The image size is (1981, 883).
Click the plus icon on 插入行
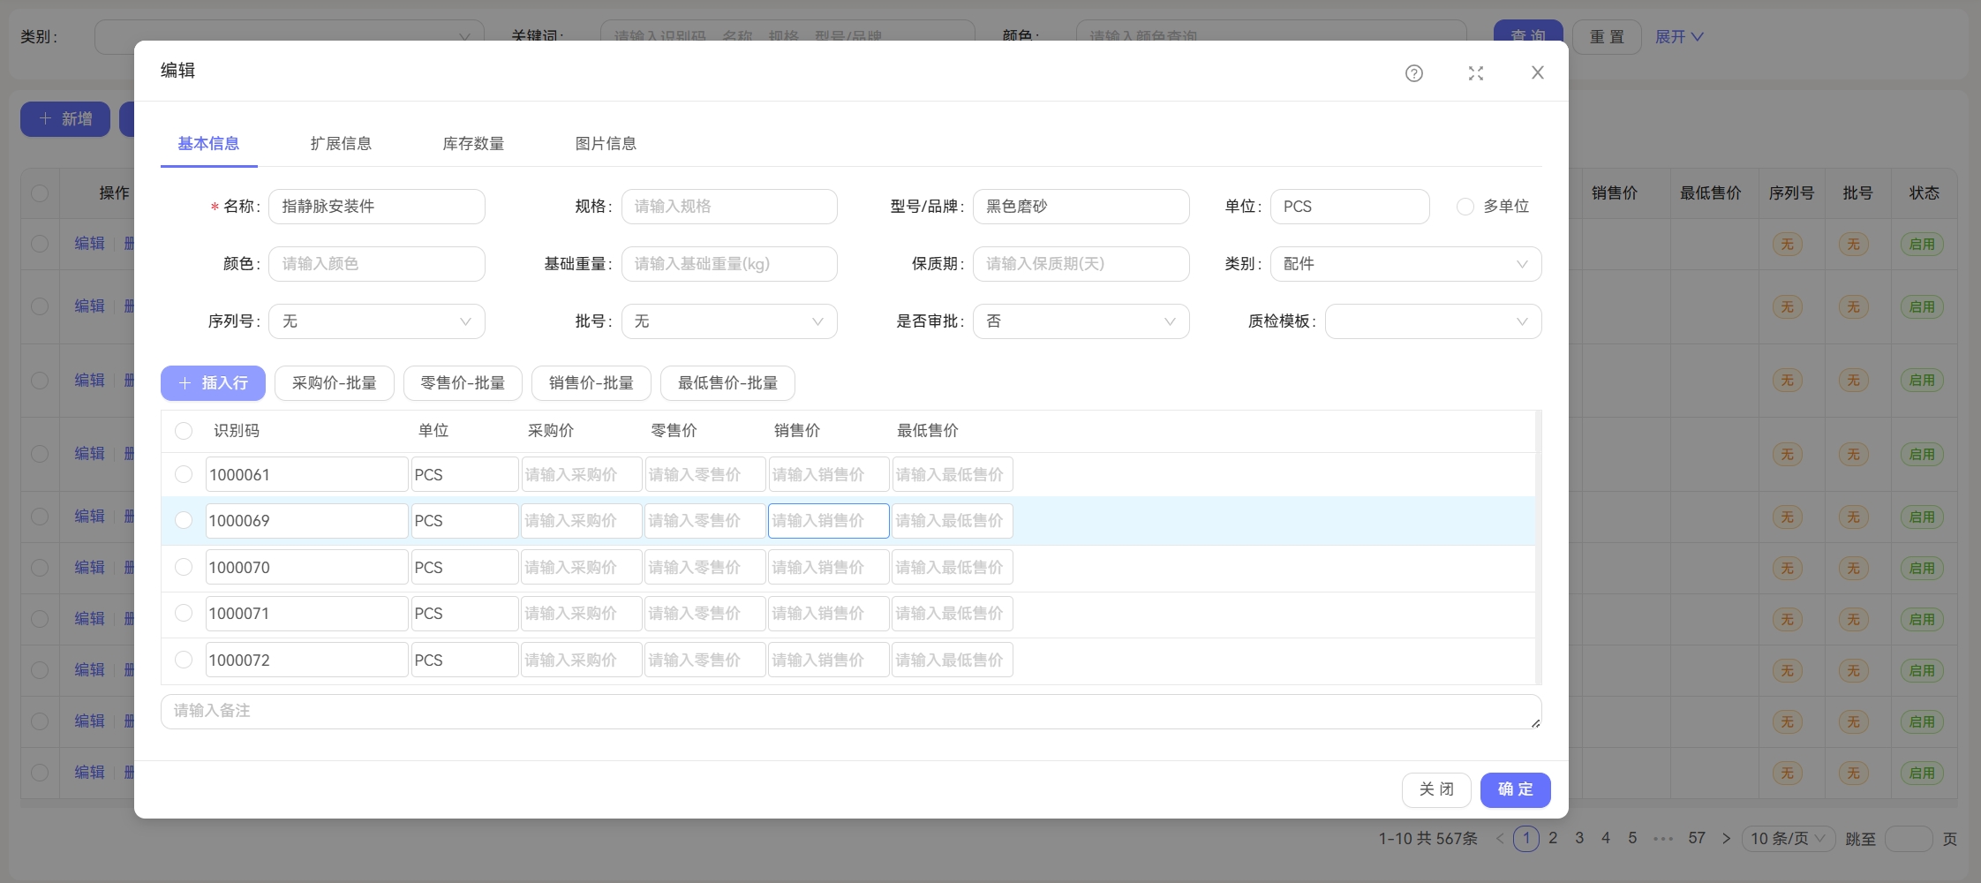click(185, 382)
